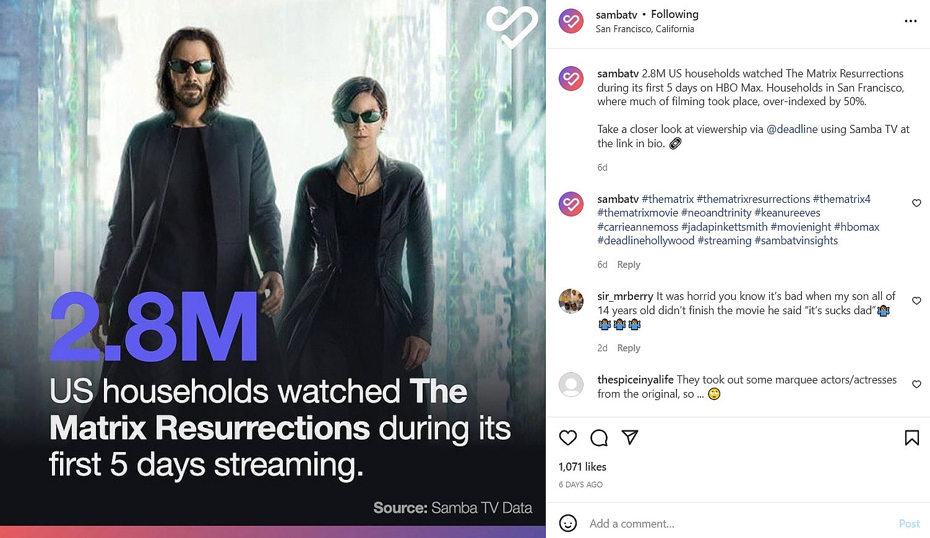This screenshot has height=538, width=930.
Task: Like the thespiceinyalife comment heart
Action: click(x=916, y=384)
